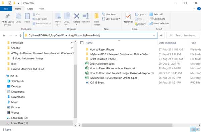Sort by the Type column
Viewport: 201px width, 132px height.
point(193,43)
